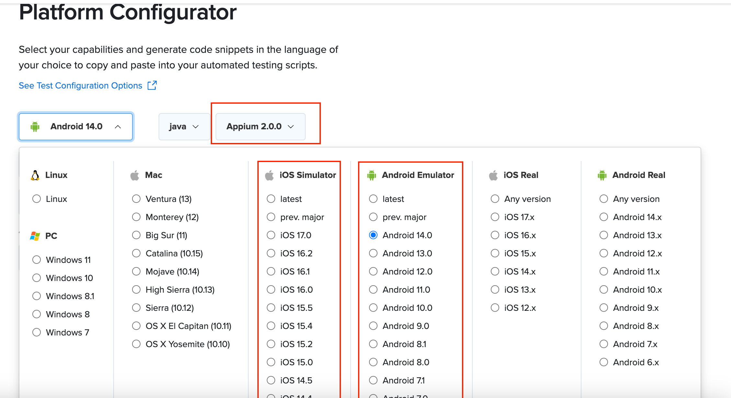Screen dimensions: 731x398
Task: Open See Test Configuration Options link
Action: point(81,86)
